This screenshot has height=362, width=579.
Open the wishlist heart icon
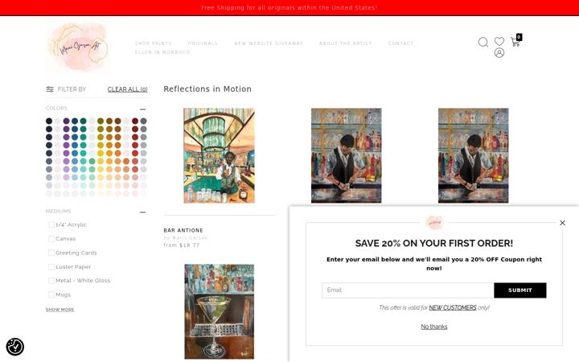pyautogui.click(x=499, y=41)
